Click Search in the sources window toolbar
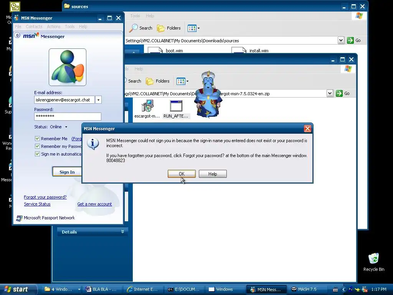Screen dimensions: 393x295 point(141,28)
